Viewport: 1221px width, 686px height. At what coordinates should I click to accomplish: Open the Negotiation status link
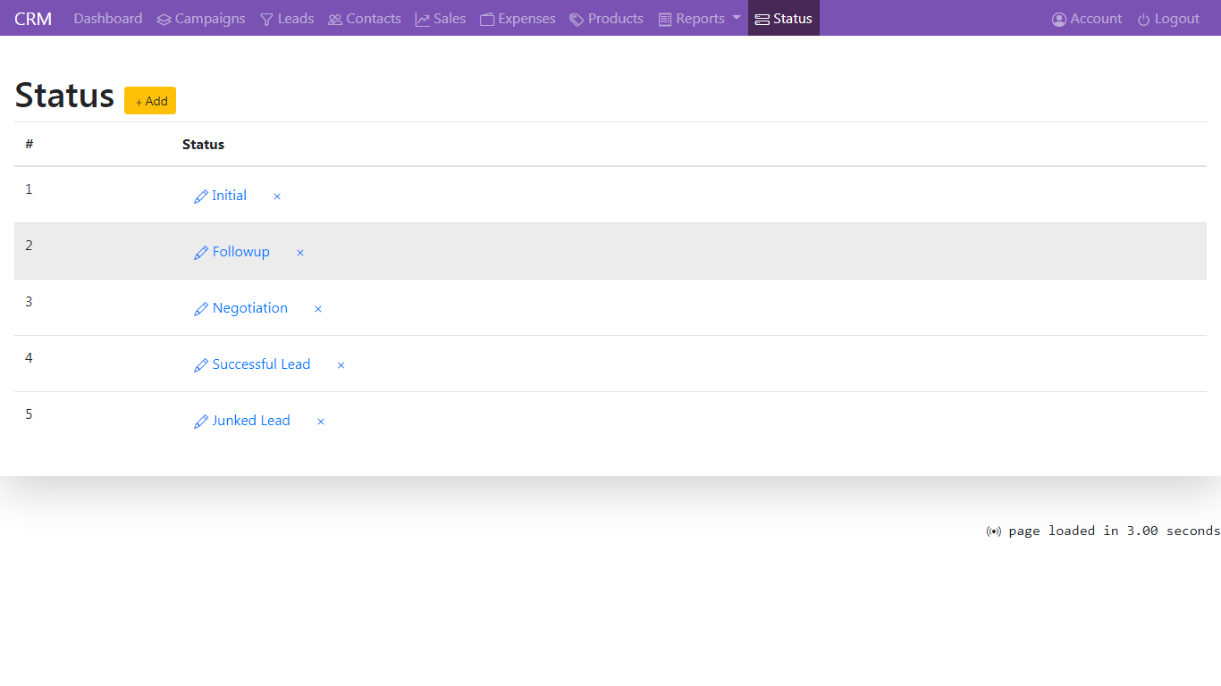click(x=250, y=308)
